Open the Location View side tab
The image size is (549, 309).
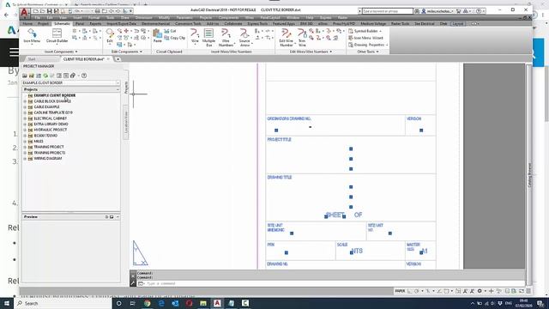point(126,123)
